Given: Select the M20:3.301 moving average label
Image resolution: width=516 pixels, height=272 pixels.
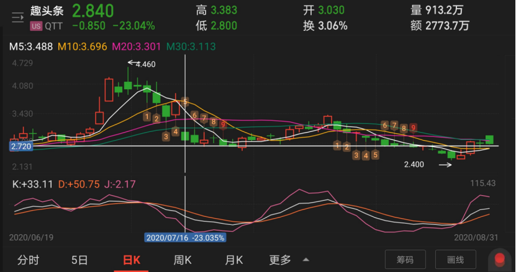Looking at the screenshot, I should 136,46.
